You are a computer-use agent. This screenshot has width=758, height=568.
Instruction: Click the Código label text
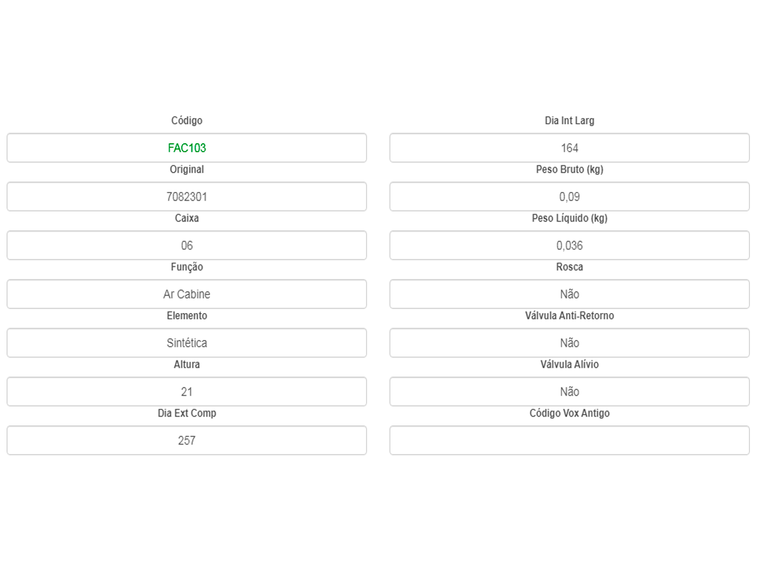coord(187,121)
